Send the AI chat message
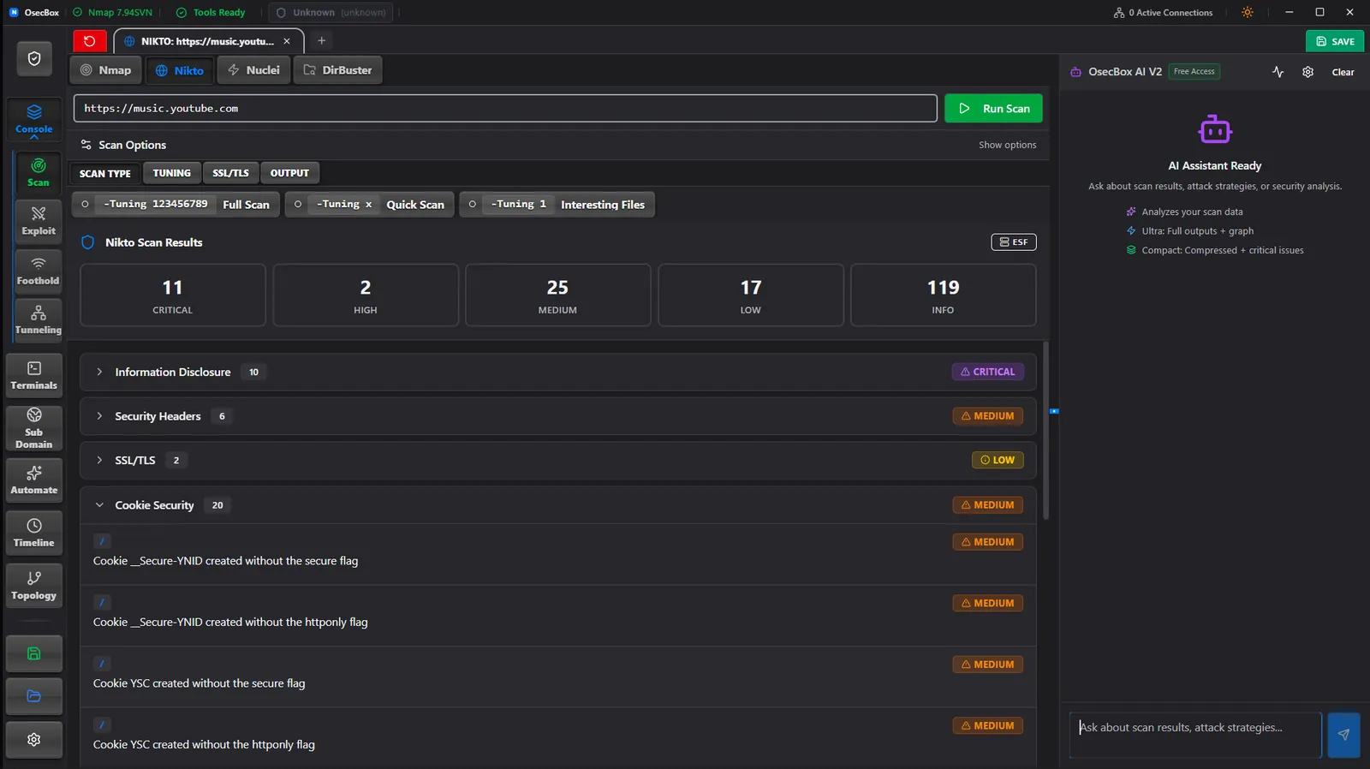 click(1343, 735)
